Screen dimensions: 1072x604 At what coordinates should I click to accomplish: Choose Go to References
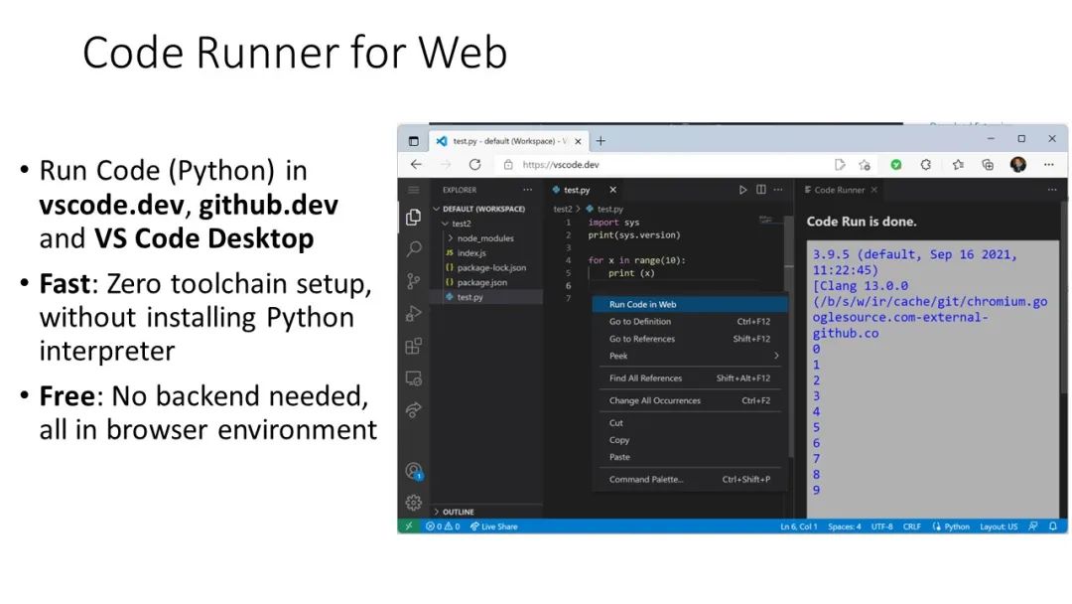(x=690, y=339)
